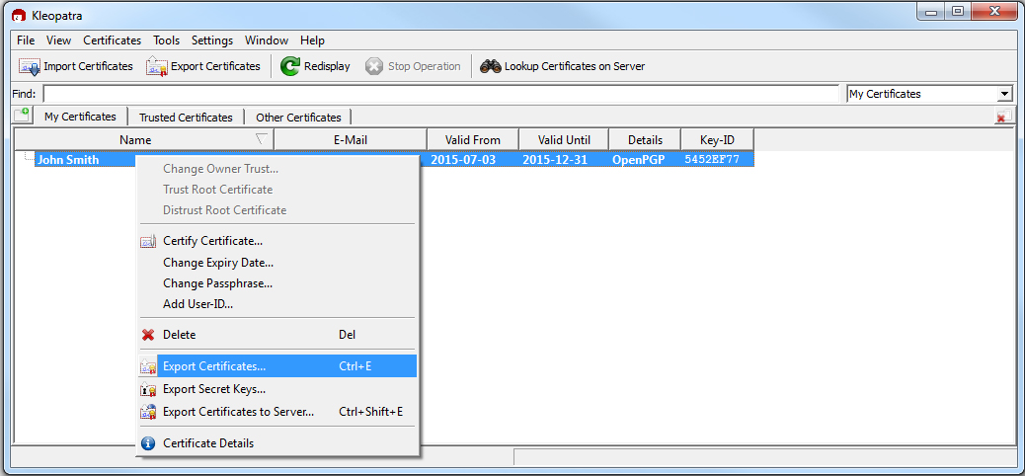Click the Kleopatra app icon in title bar

pyautogui.click(x=18, y=15)
